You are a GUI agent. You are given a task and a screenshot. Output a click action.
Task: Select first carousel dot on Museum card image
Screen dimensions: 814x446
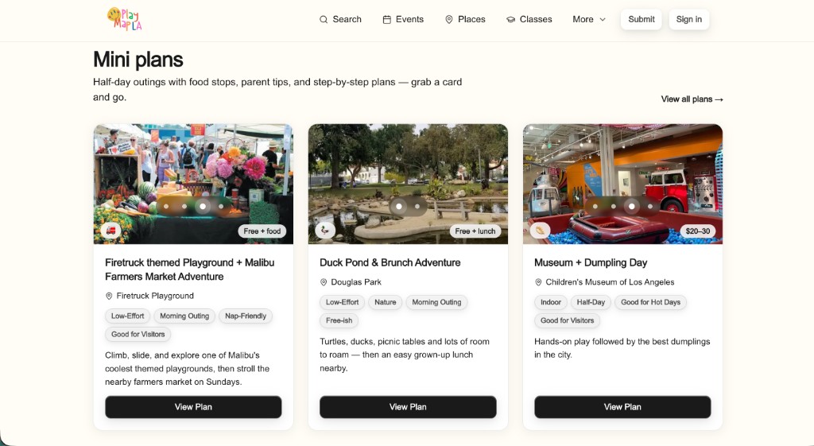tap(595, 206)
